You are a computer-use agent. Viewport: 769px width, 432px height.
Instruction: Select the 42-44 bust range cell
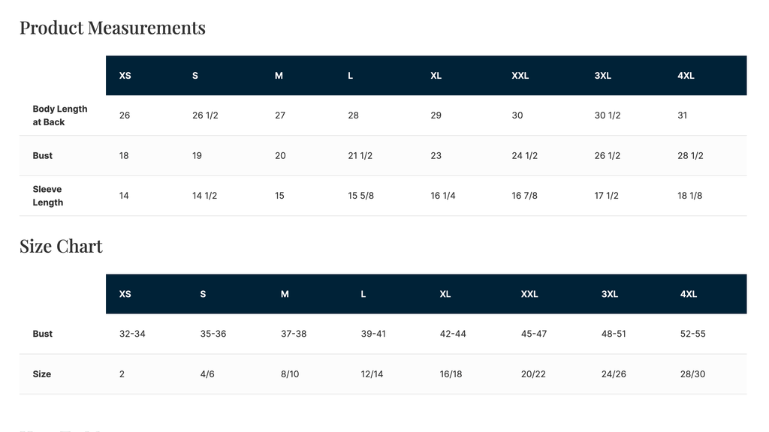[453, 334]
